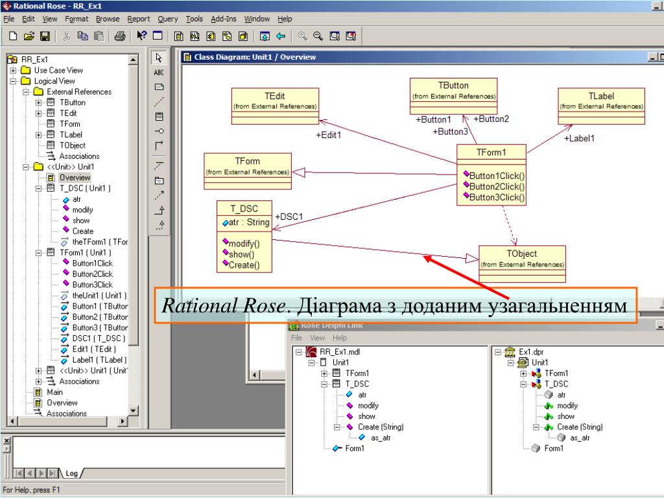This screenshot has height=498, width=664.
Task: Select the arrow Selection tool in the toolbox
Action: (x=159, y=58)
